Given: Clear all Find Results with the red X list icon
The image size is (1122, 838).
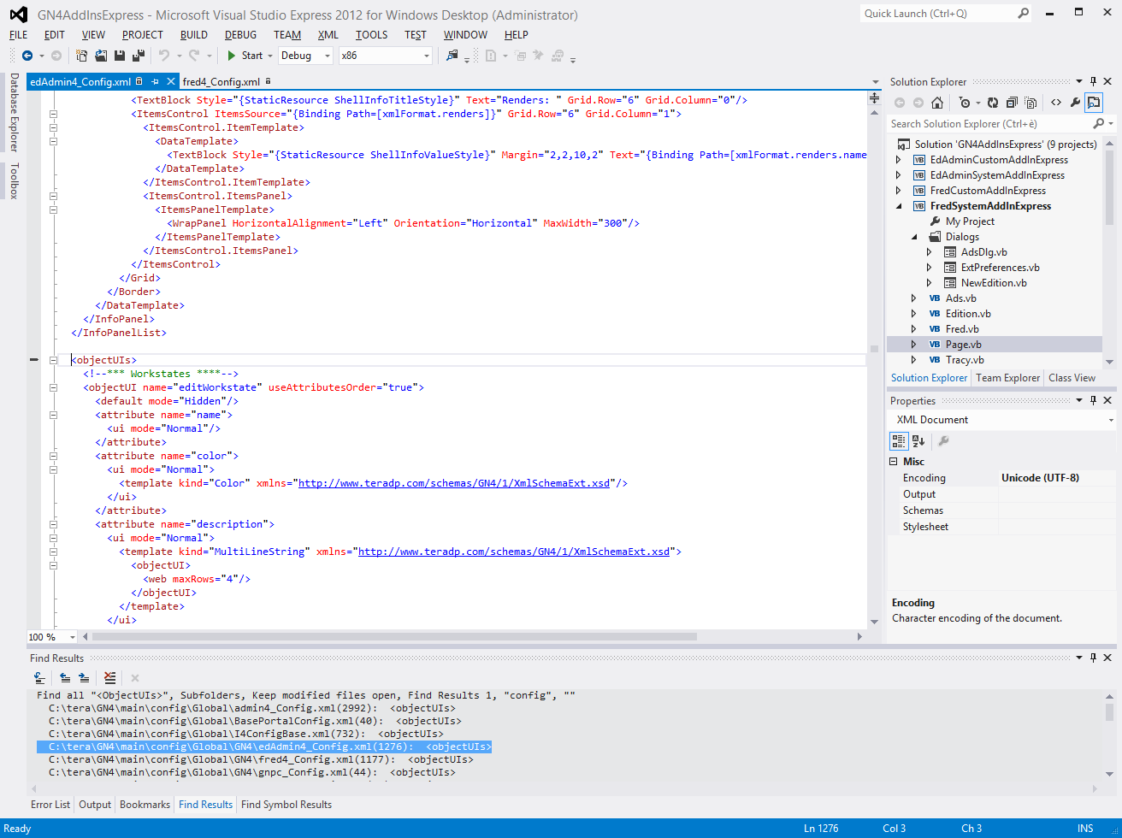Looking at the screenshot, I should click(x=109, y=678).
